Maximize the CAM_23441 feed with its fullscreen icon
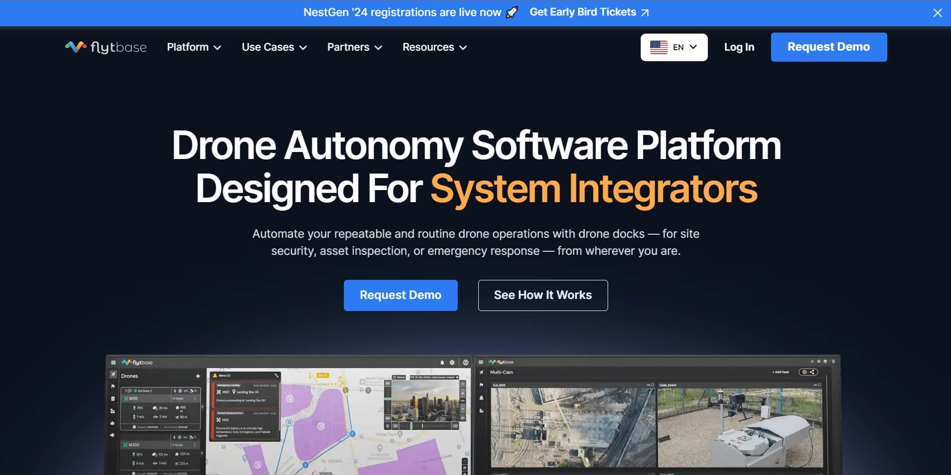The height and width of the screenshot is (475, 951). pos(820,385)
